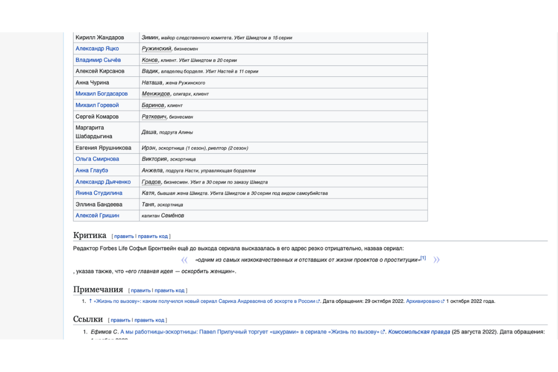Click the role text 'Ирэн, эскортница (1 сезон)'
558x372 pixels.
click(x=173, y=148)
